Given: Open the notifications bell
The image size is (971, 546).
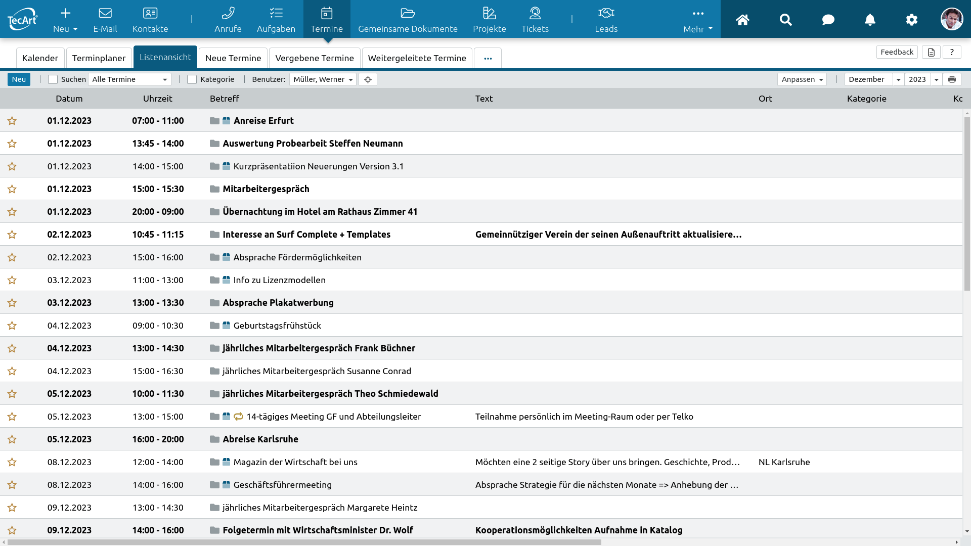Looking at the screenshot, I should click(870, 20).
